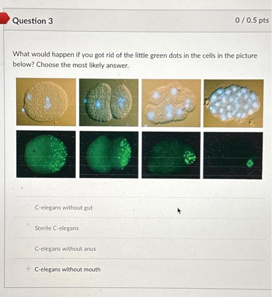The image size is (272, 297).
Task: Click the green fluorescent single-cell image with scattered dots
Action: point(46,154)
